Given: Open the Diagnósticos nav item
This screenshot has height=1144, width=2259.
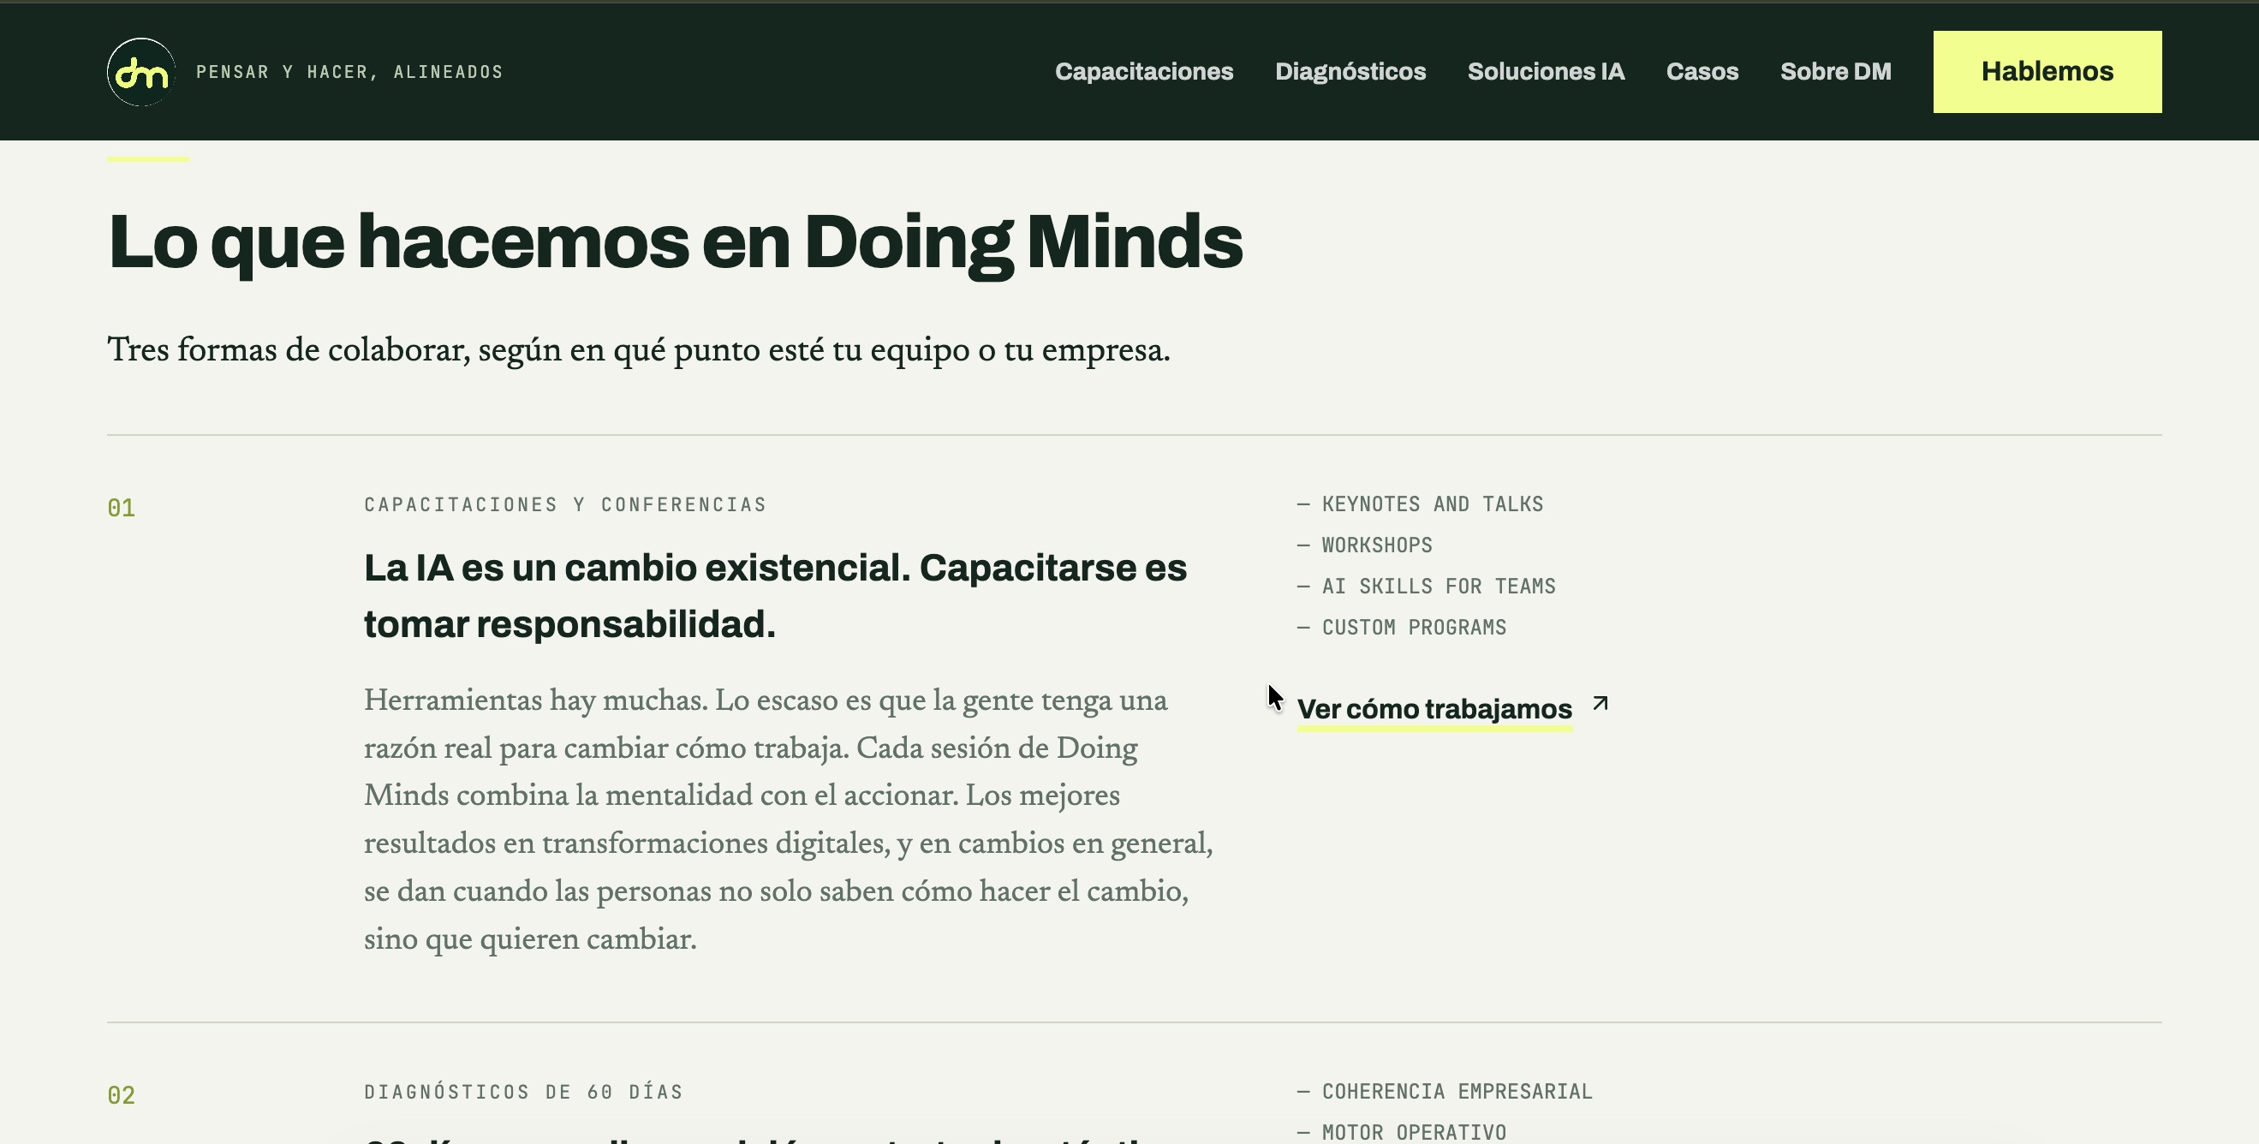Looking at the screenshot, I should point(1350,72).
